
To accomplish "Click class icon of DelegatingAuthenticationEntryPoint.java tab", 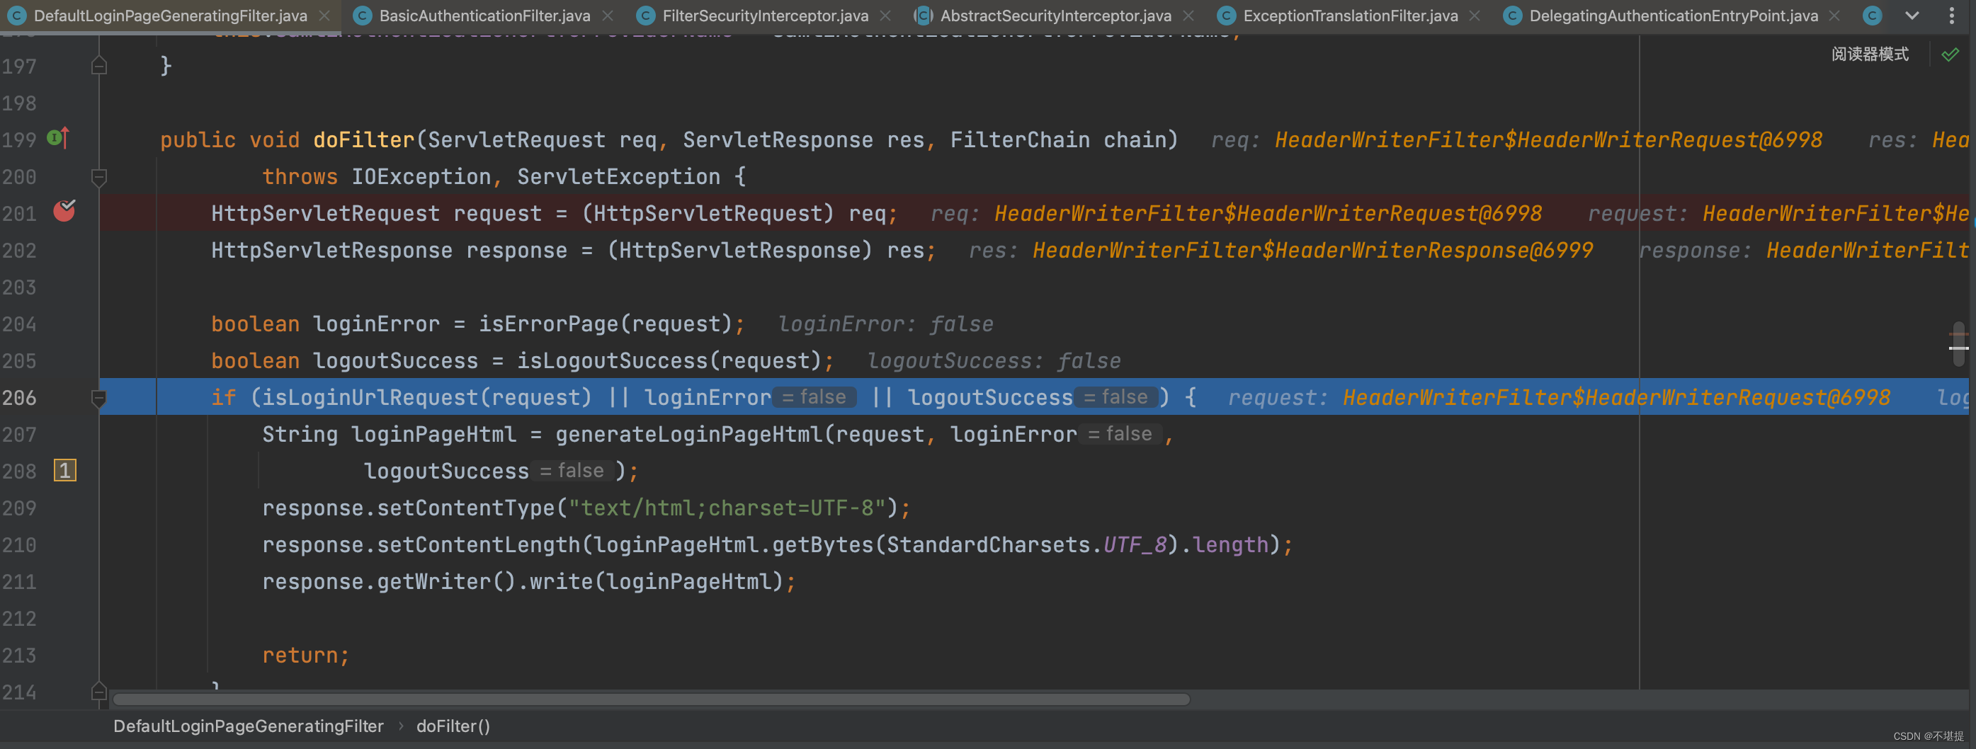I will tap(1513, 16).
